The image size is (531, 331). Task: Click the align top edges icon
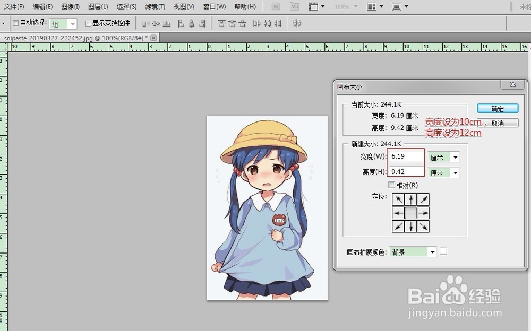pyautogui.click(x=145, y=23)
